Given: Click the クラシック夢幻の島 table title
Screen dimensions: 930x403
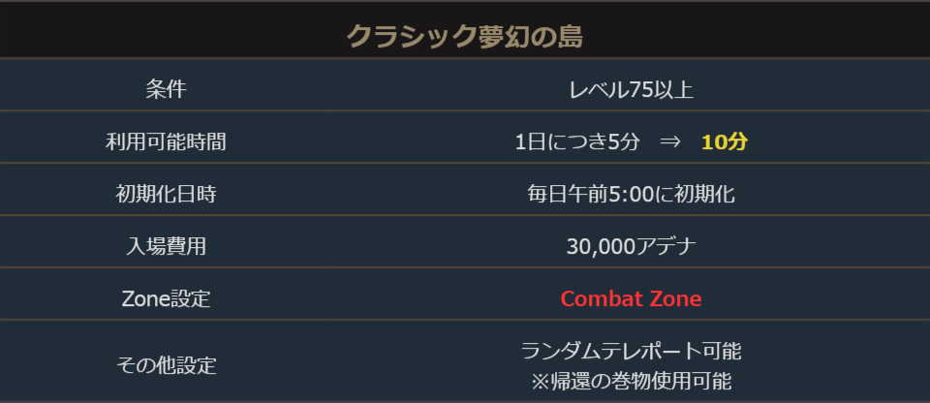Looking at the screenshot, I should [464, 37].
